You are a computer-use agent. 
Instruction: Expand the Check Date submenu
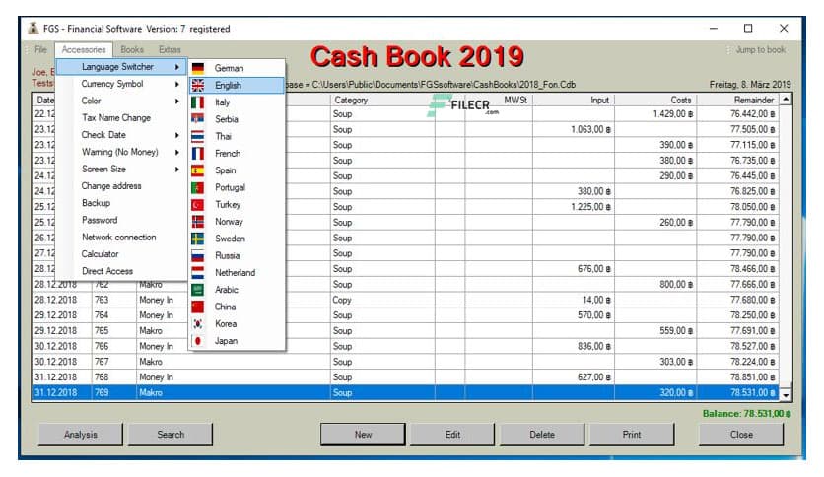[103, 135]
